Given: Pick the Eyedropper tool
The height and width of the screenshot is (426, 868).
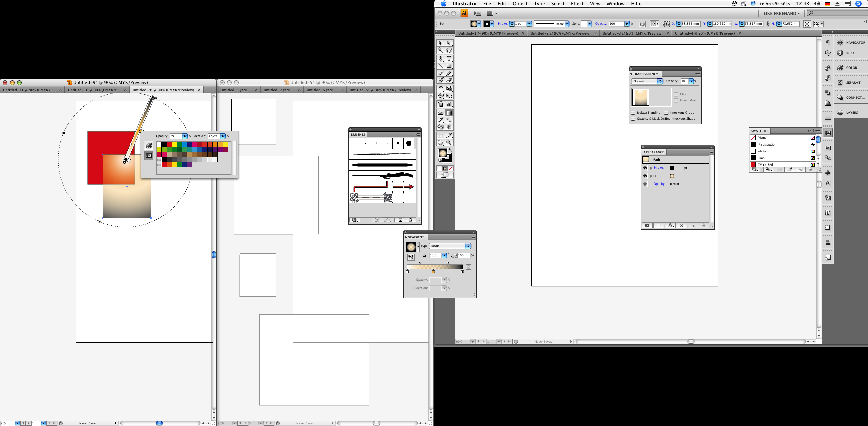Looking at the screenshot, I should pos(440,120).
